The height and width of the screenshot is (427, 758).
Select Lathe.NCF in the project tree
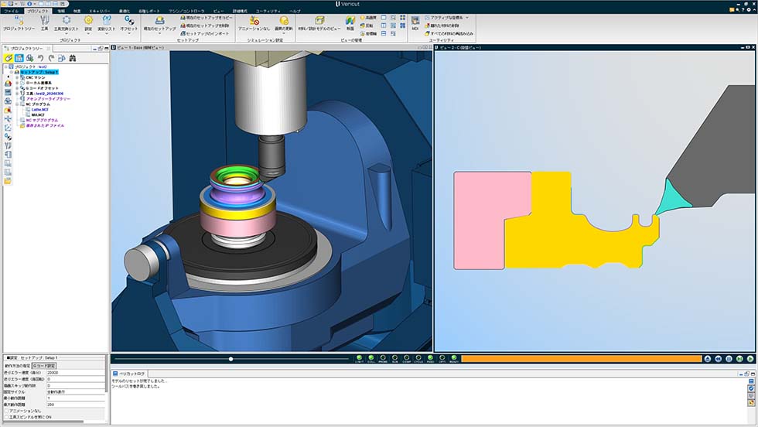click(x=40, y=110)
